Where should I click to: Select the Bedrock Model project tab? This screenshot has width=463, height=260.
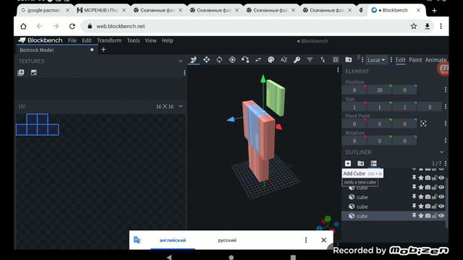tap(56, 50)
